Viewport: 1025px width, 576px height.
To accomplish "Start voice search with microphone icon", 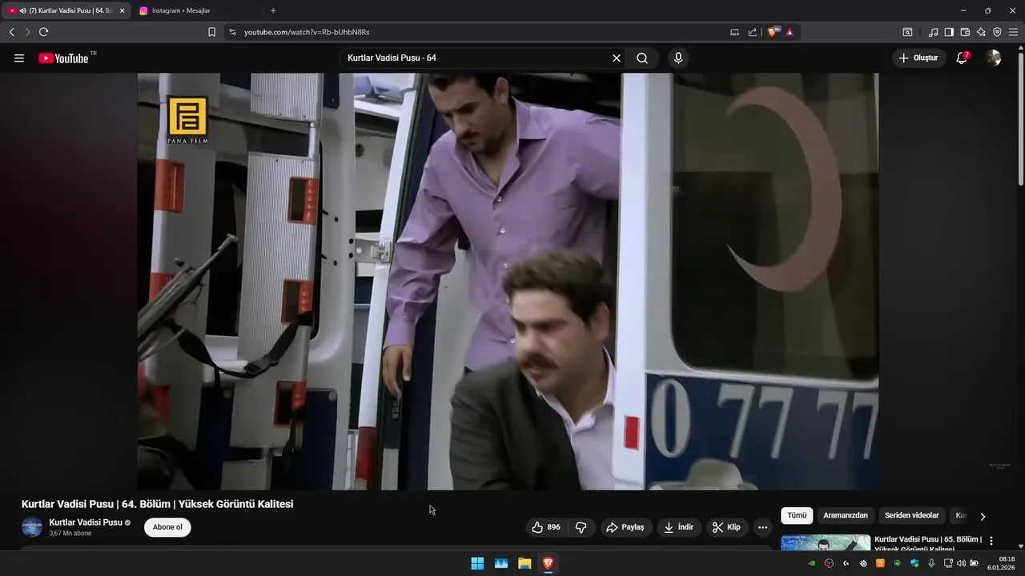I will 678,58.
